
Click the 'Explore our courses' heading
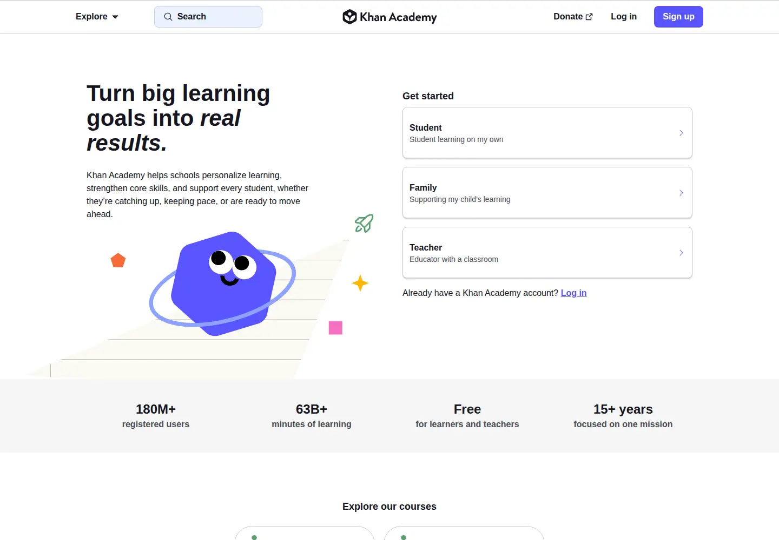click(x=389, y=507)
